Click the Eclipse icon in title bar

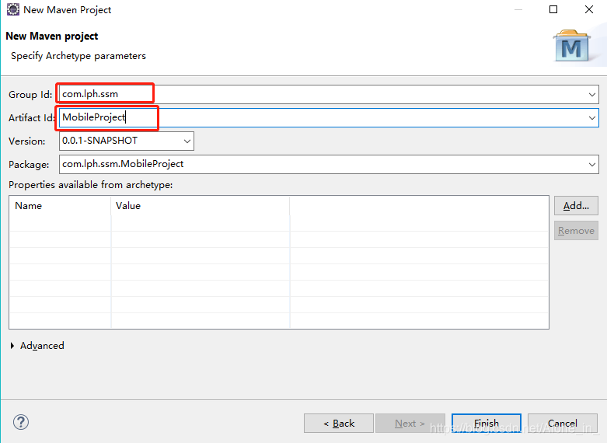12,9
